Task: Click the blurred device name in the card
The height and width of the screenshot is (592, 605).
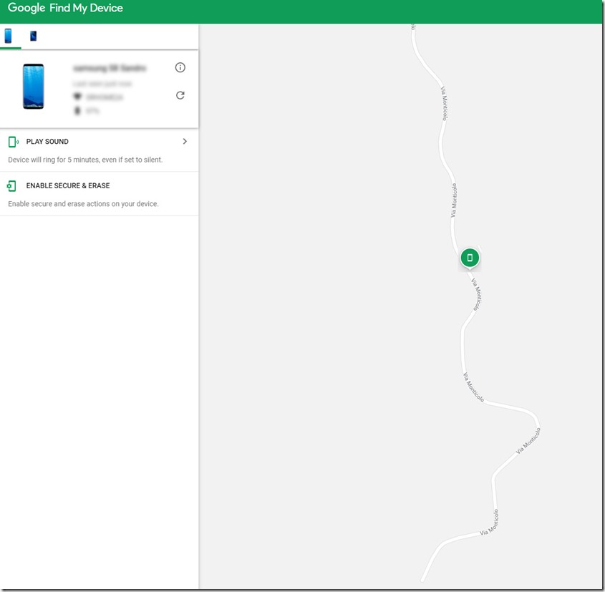Action: tap(110, 68)
